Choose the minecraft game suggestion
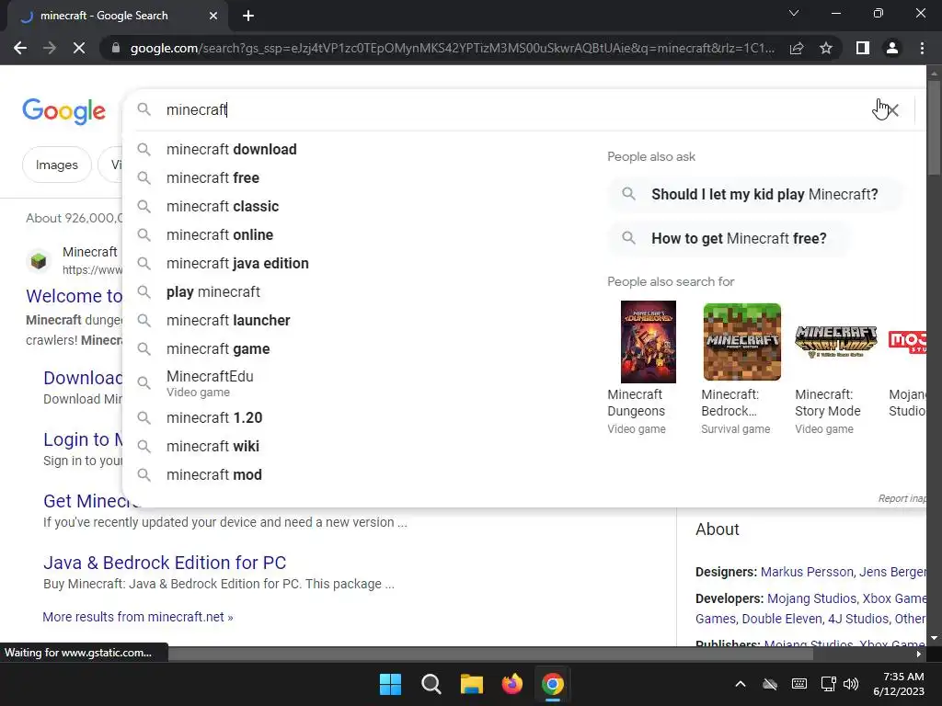This screenshot has height=706, width=942. coord(218,348)
